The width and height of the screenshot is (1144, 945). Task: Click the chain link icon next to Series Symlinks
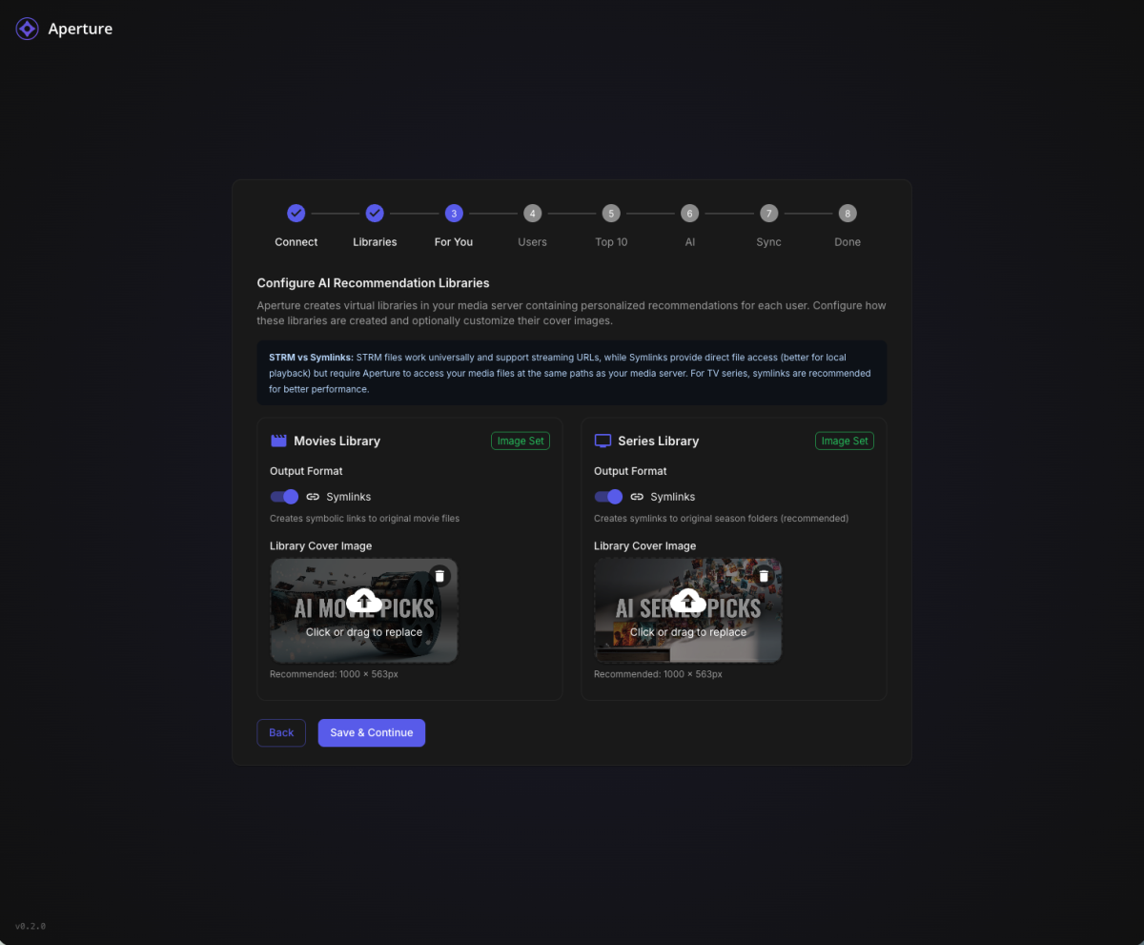pos(637,496)
